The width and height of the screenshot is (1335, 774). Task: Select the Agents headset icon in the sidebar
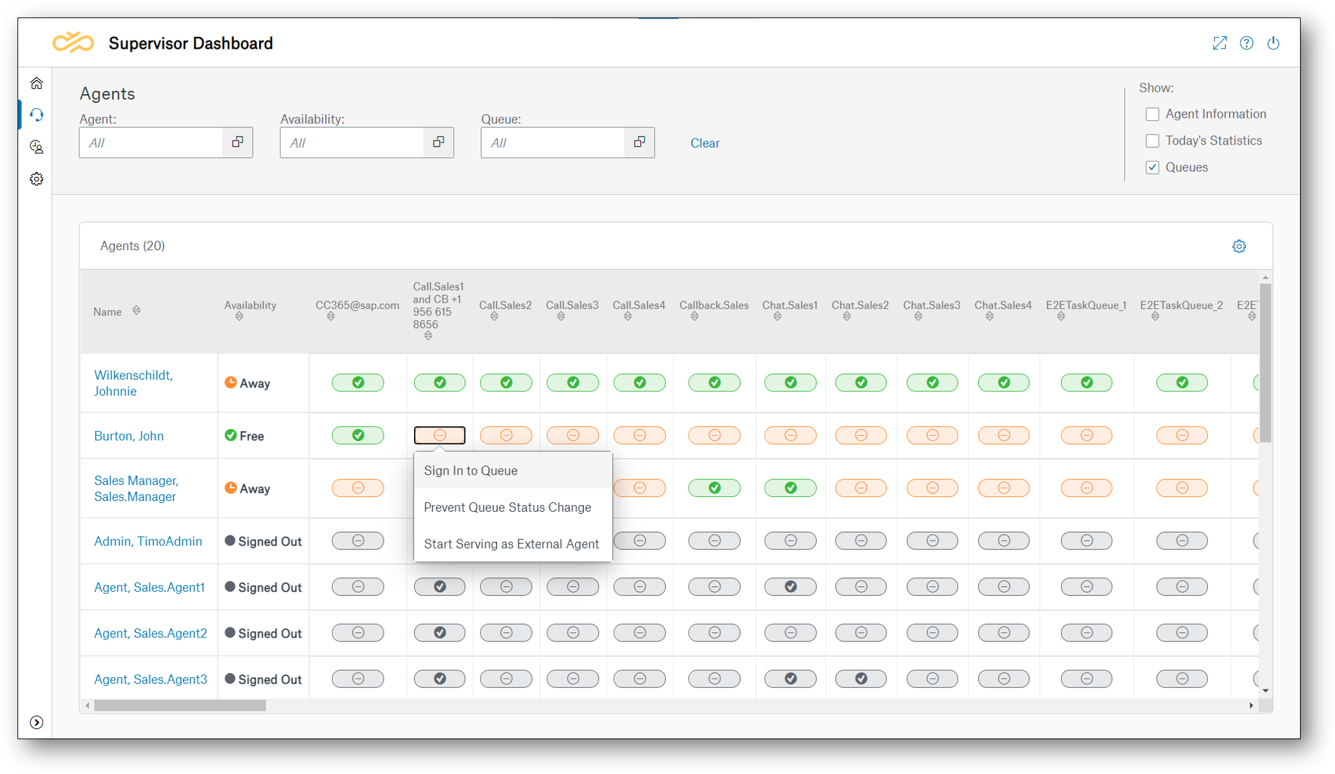[37, 114]
